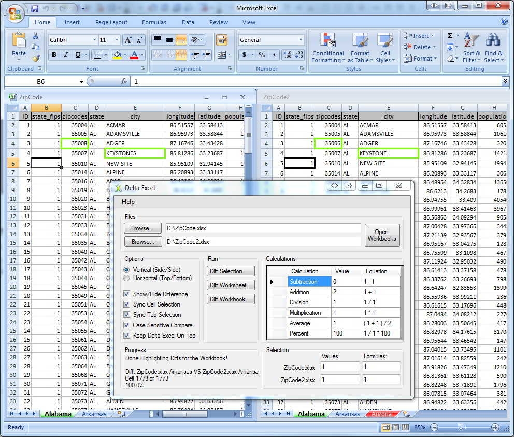
Task: Click Diff Workbook button
Action: (231, 299)
